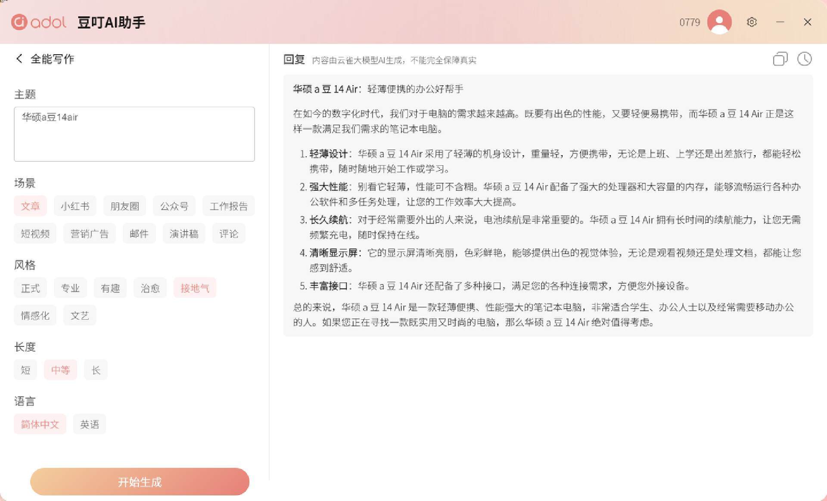827x501 pixels.
Task: Click the 长久续航 list item heading
Action: tap(328, 220)
